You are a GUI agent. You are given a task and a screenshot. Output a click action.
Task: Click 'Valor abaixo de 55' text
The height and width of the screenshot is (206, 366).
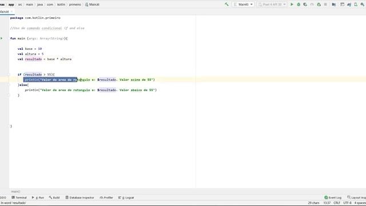tap(137, 90)
